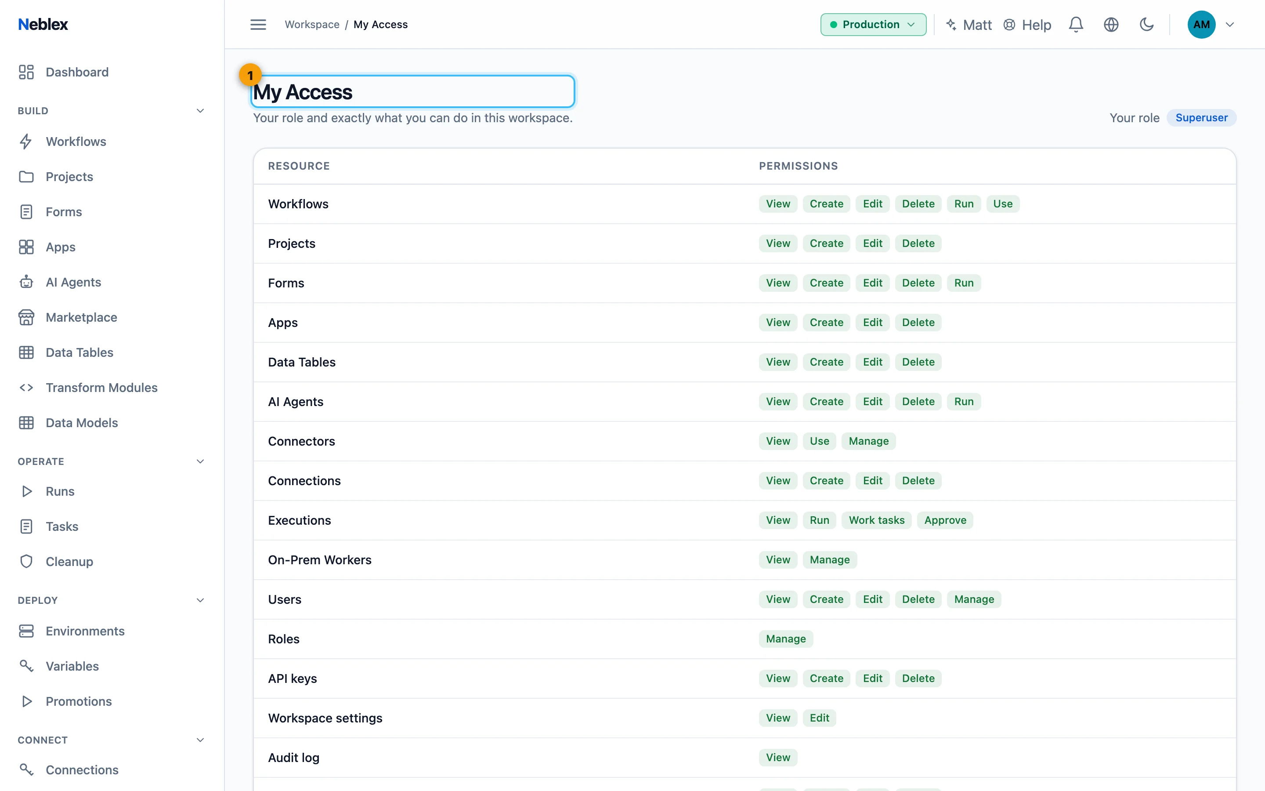Click the Tasks document icon

pos(26,526)
